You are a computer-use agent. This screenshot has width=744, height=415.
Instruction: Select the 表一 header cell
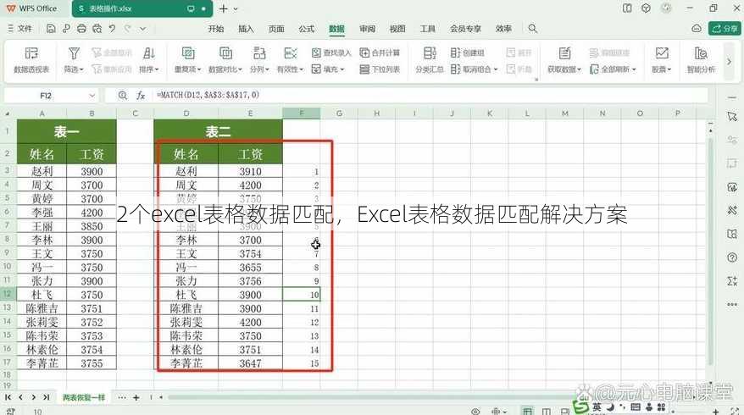pos(66,131)
